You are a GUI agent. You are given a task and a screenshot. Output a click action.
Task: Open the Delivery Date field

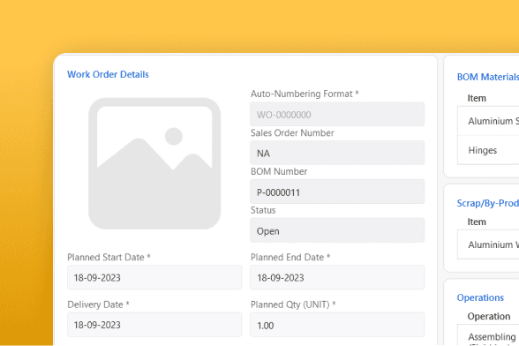coord(154,325)
